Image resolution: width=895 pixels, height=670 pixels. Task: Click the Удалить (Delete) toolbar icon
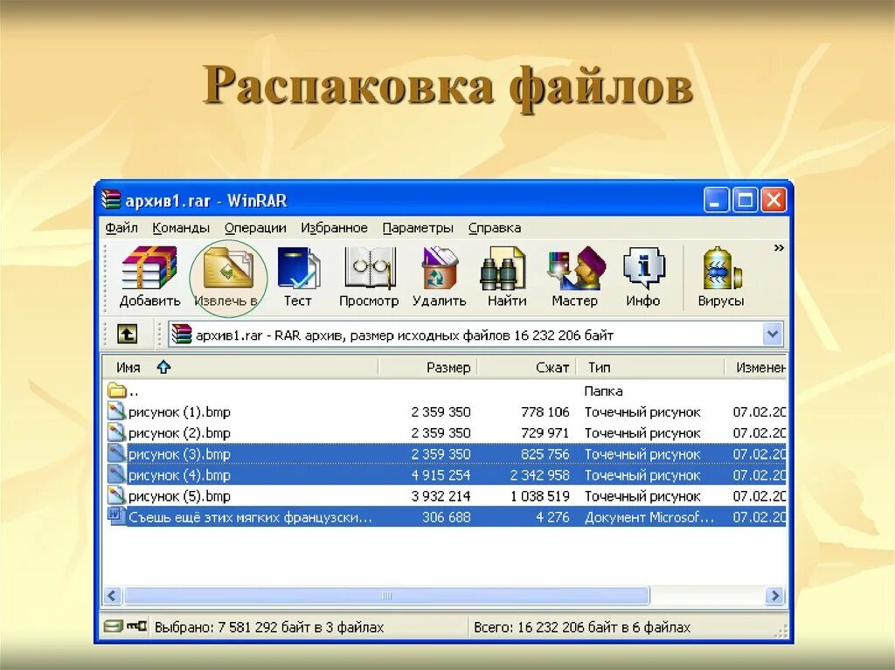[x=439, y=277]
